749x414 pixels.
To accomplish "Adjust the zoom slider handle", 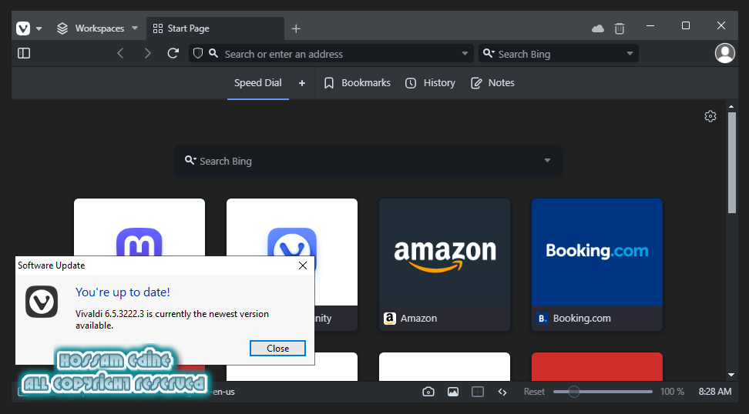I will [573, 392].
